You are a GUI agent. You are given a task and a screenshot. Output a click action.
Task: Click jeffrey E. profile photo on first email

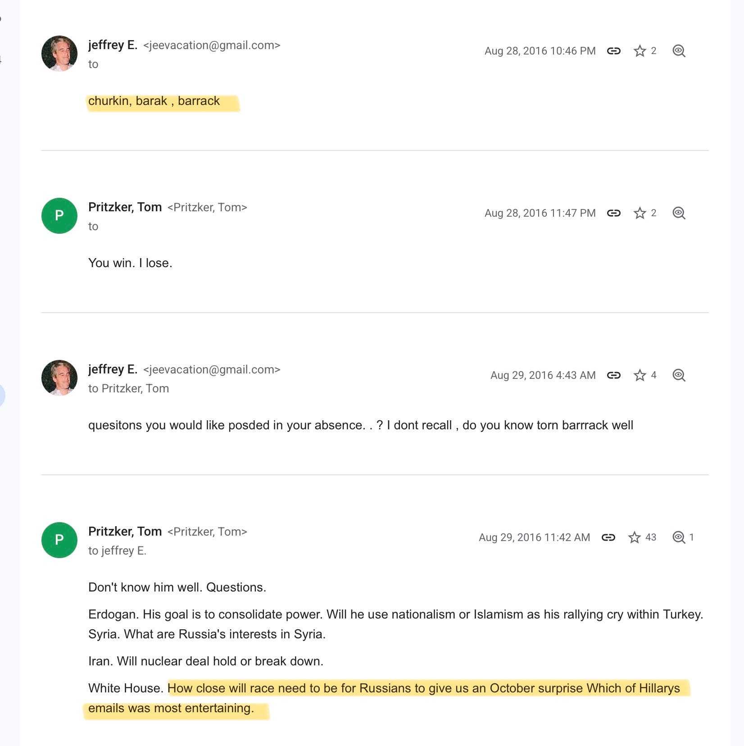coord(59,54)
